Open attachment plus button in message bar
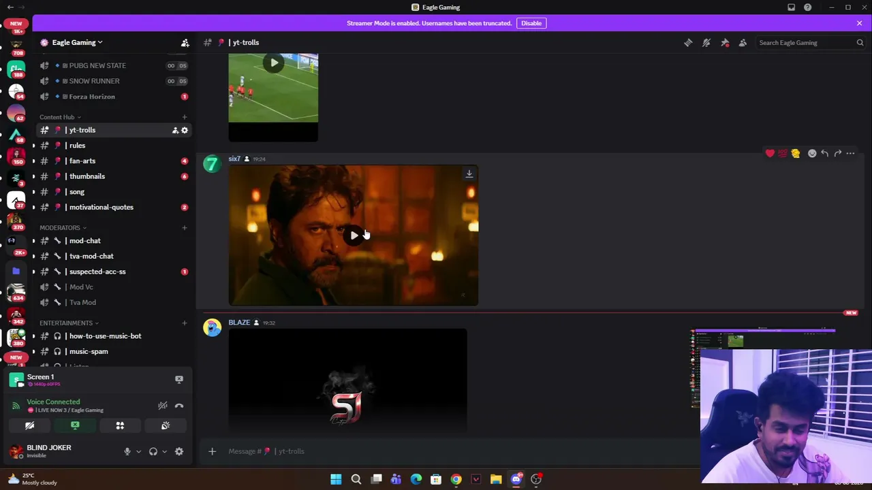The height and width of the screenshot is (490, 872). (x=212, y=451)
